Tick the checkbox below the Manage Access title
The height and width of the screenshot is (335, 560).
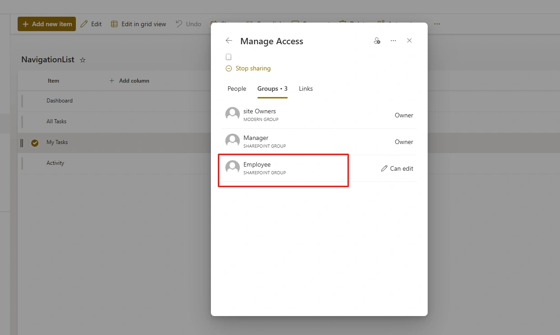229,57
